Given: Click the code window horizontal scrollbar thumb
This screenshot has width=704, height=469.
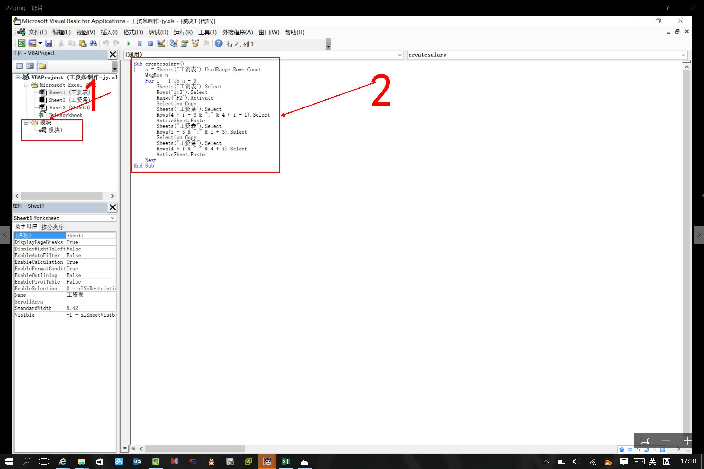Looking at the screenshot, I should [195, 449].
